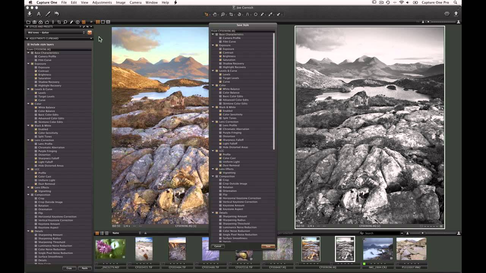Viewport: 486px width, 273px height.
Task: Switch viewer to multi-view grid mode
Action: (x=98, y=22)
